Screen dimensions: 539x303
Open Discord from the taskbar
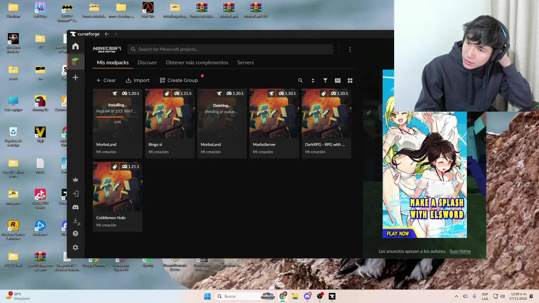coord(307,296)
